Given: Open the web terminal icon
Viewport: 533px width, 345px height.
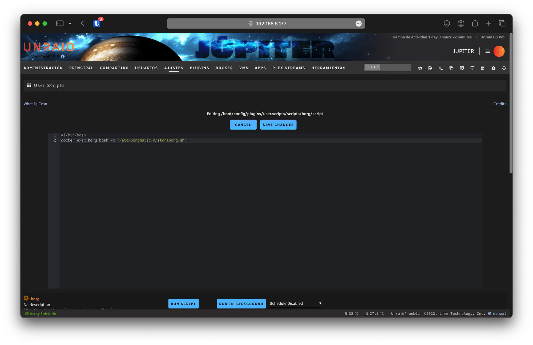Looking at the screenshot, I should (x=441, y=68).
